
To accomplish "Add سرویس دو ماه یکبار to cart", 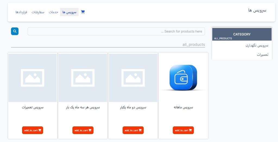I will 133,130.
